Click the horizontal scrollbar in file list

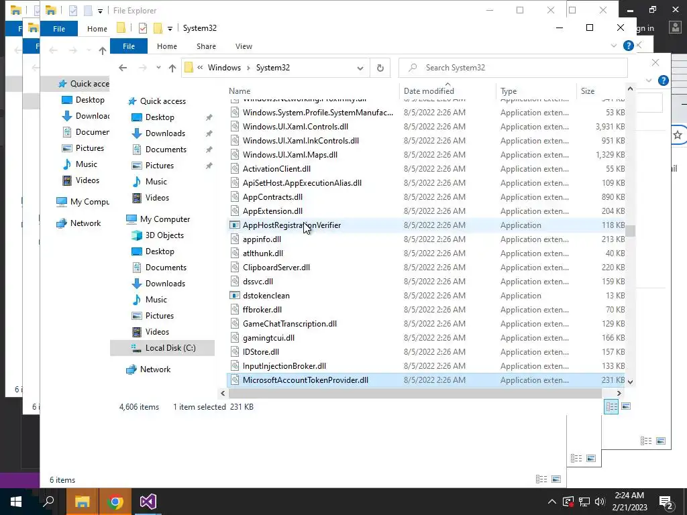pos(414,393)
